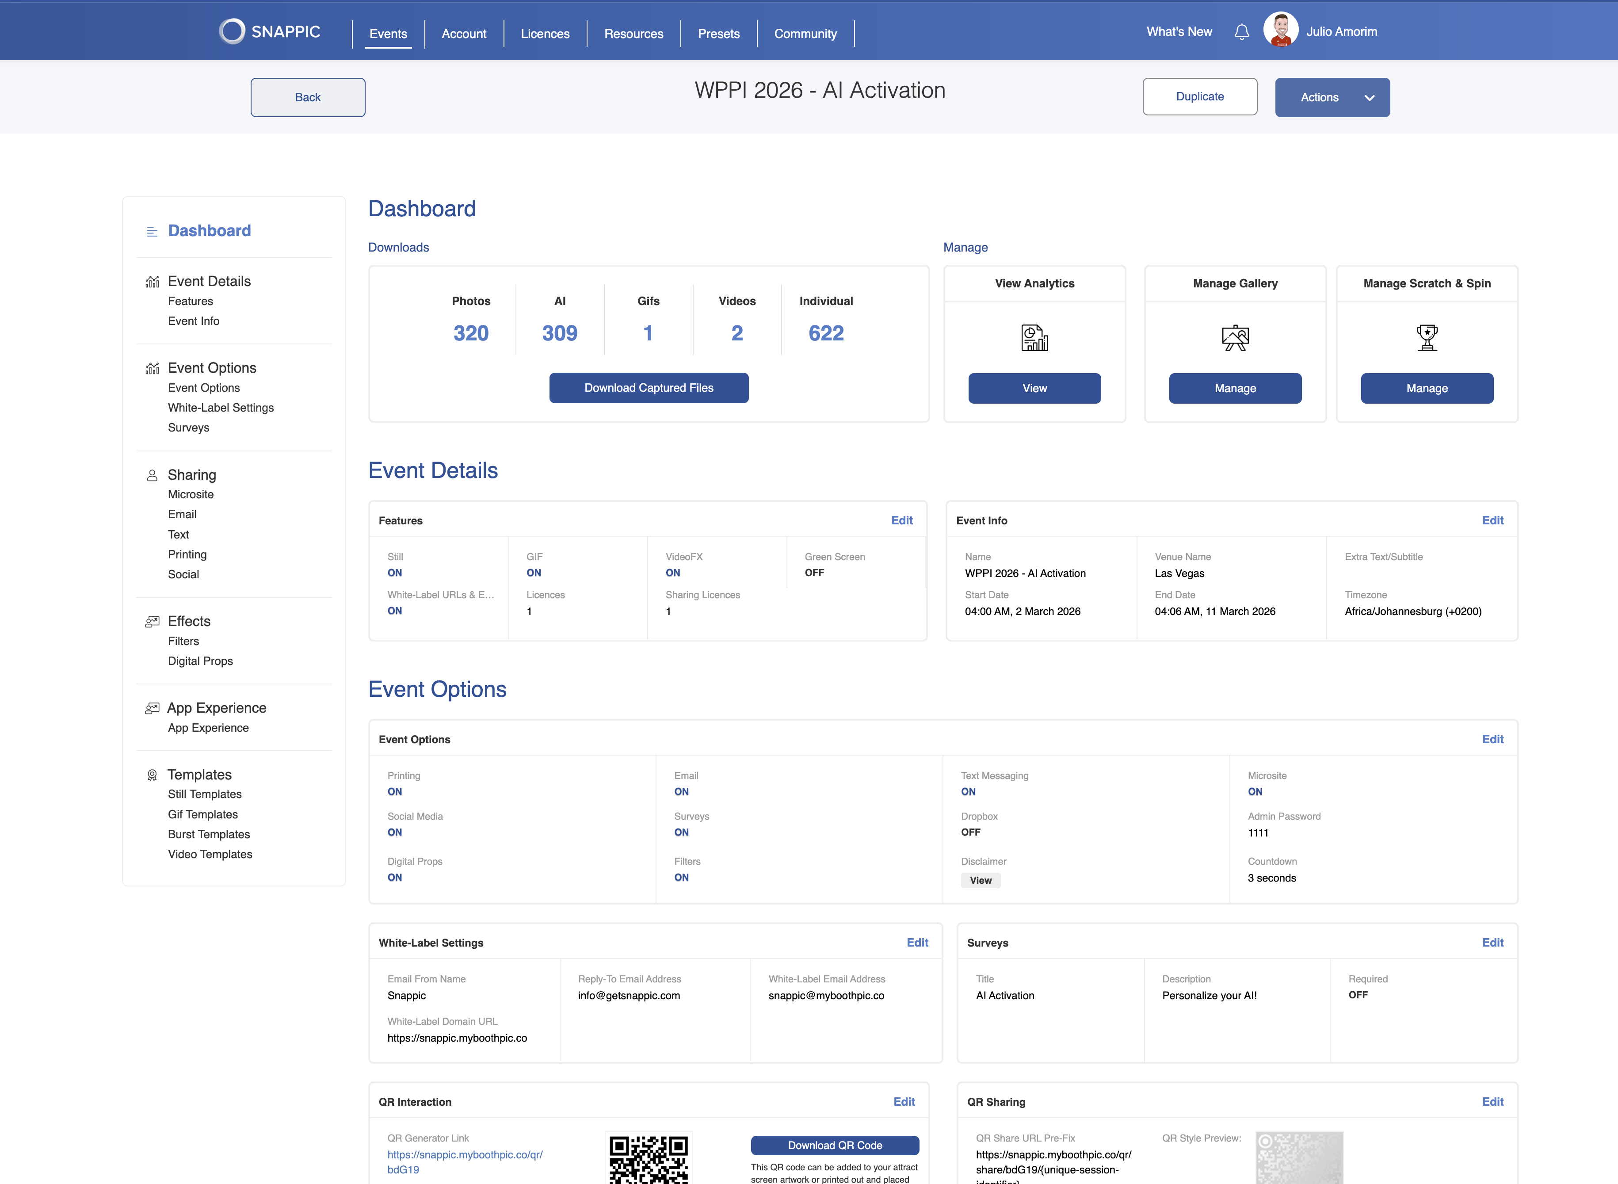Image resolution: width=1618 pixels, height=1184 pixels.
Task: Open the Licences navigation tab
Action: 545,34
